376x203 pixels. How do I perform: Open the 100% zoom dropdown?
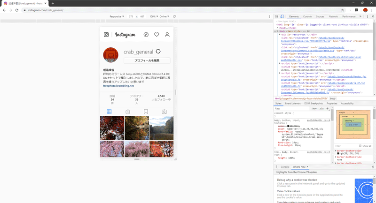154,16
